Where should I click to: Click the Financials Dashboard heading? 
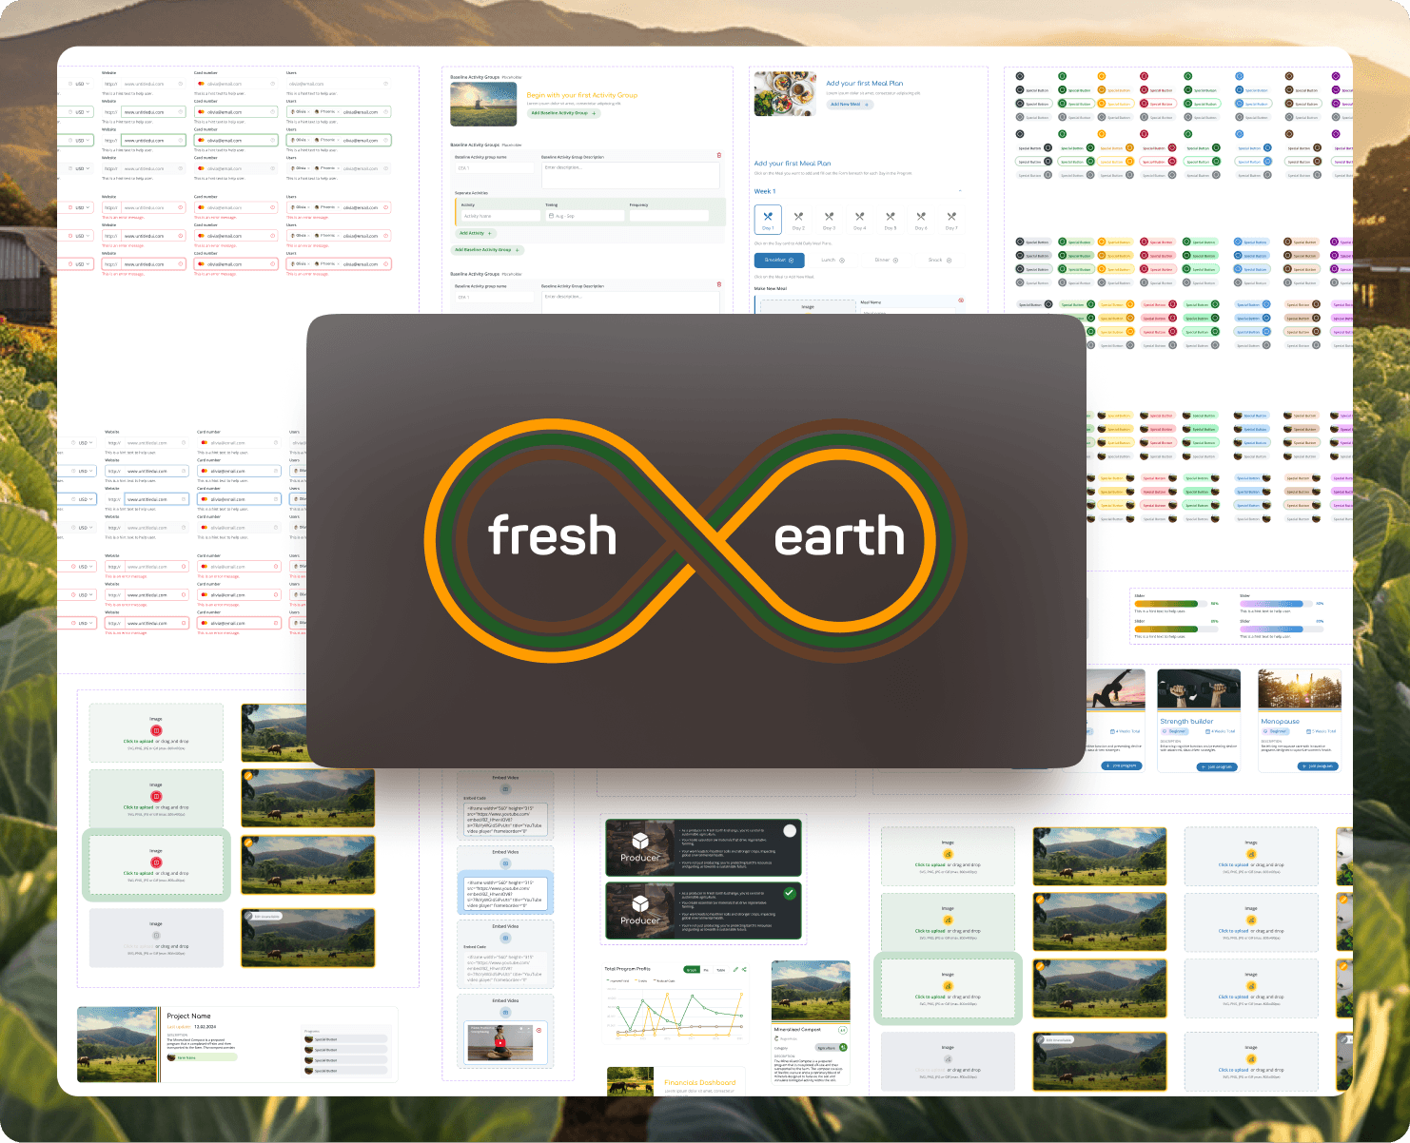coord(699,1082)
